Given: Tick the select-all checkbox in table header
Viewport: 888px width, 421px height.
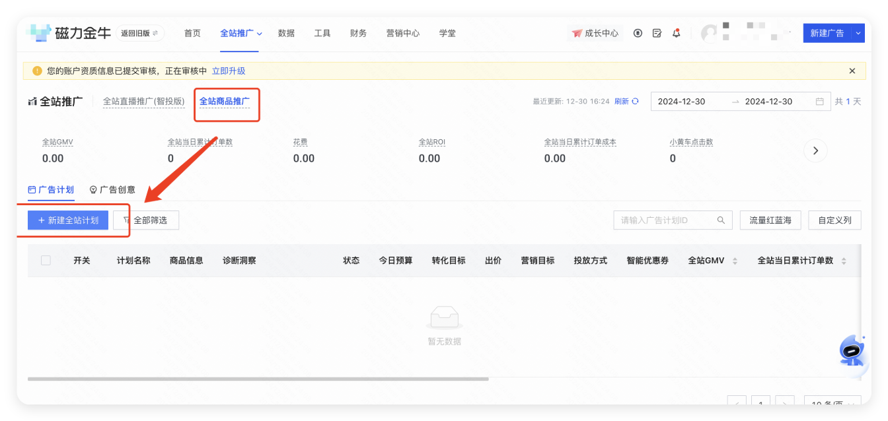Looking at the screenshot, I should click(x=46, y=261).
